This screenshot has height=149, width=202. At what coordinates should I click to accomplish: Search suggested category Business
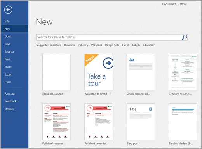click(x=70, y=45)
